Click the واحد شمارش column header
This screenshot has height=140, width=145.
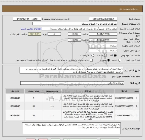[52, 91]
